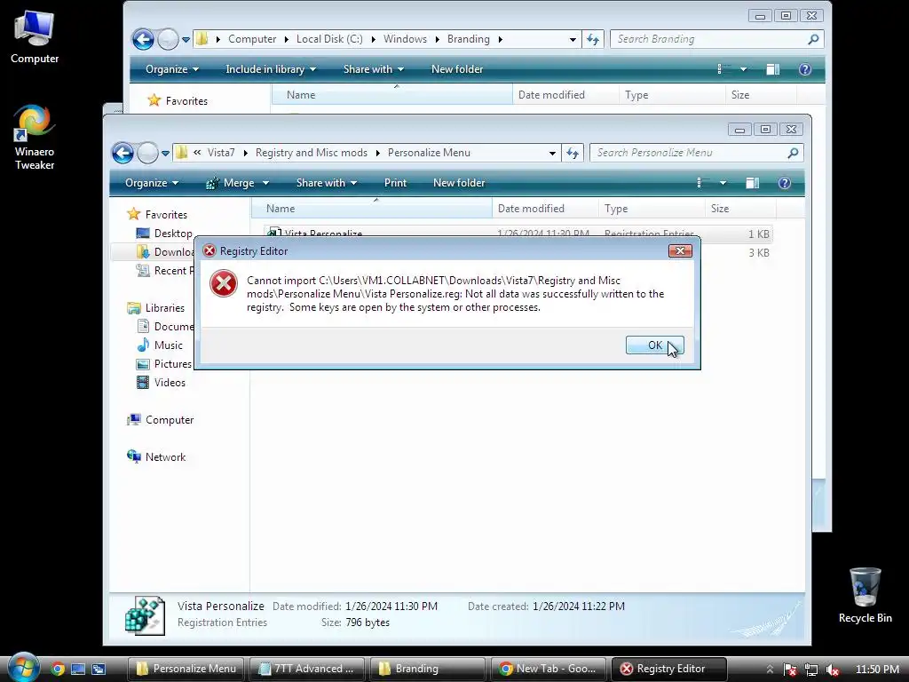Image resolution: width=909 pixels, height=682 pixels.
Task: Open recent pages dropdown in Branding window
Action: click(x=186, y=39)
